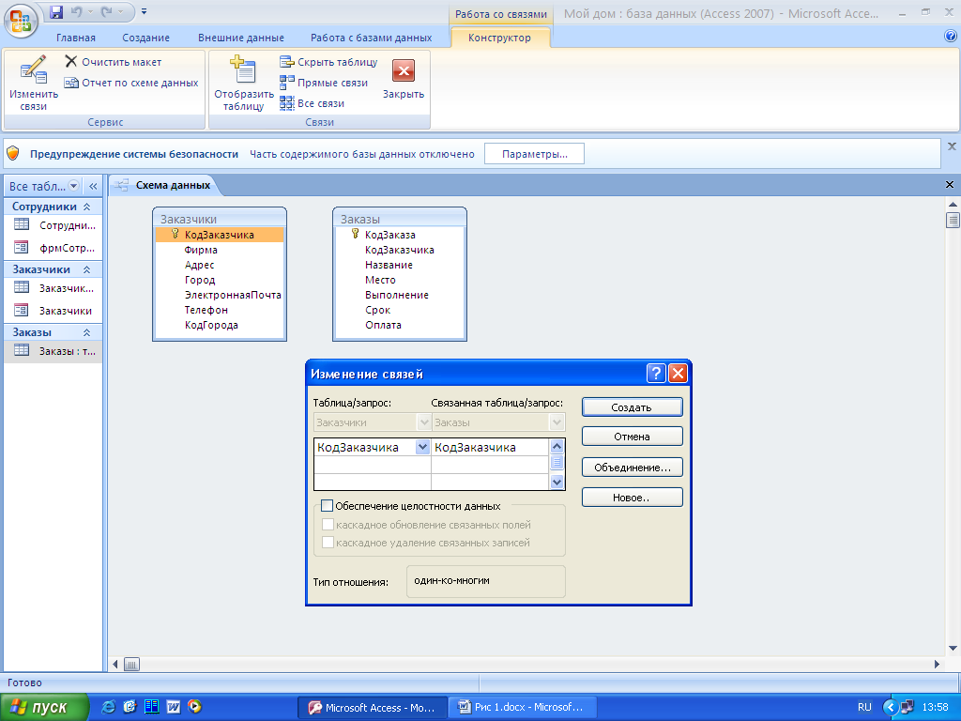
Task: Open the Все таблицы navigation dropdown
Action: click(73, 186)
